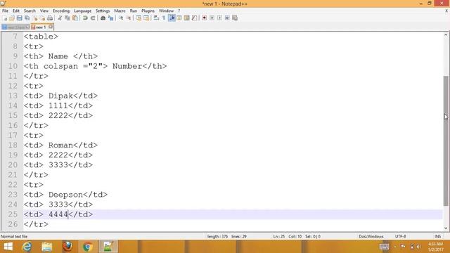Click on 'Deepson' in line 23

[65, 195]
